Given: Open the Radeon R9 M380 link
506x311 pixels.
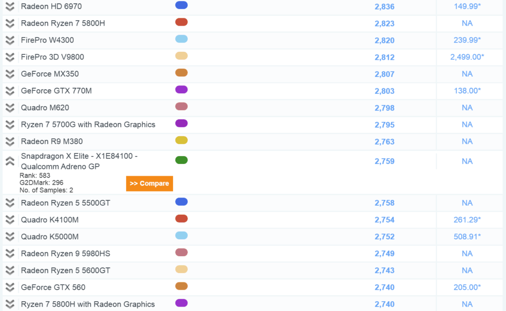Looking at the screenshot, I should (52, 142).
